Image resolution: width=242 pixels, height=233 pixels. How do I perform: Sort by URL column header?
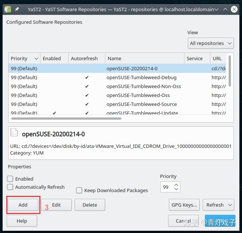point(218,58)
